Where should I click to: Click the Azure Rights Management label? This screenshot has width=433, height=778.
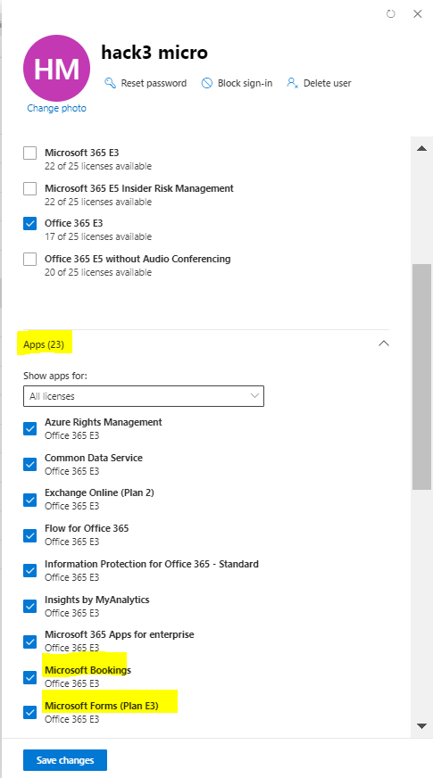[104, 422]
